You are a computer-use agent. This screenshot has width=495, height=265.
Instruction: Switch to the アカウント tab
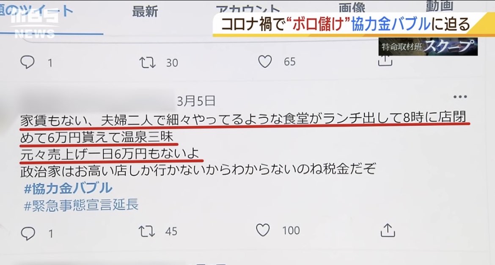click(248, 9)
